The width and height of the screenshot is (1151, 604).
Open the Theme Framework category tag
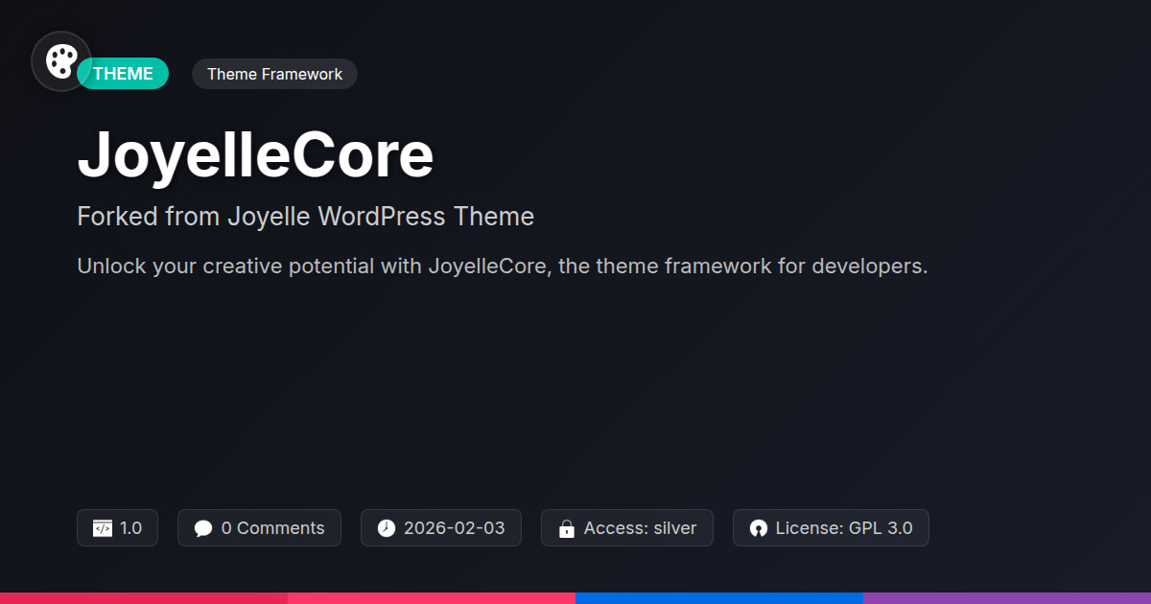pyautogui.click(x=274, y=74)
